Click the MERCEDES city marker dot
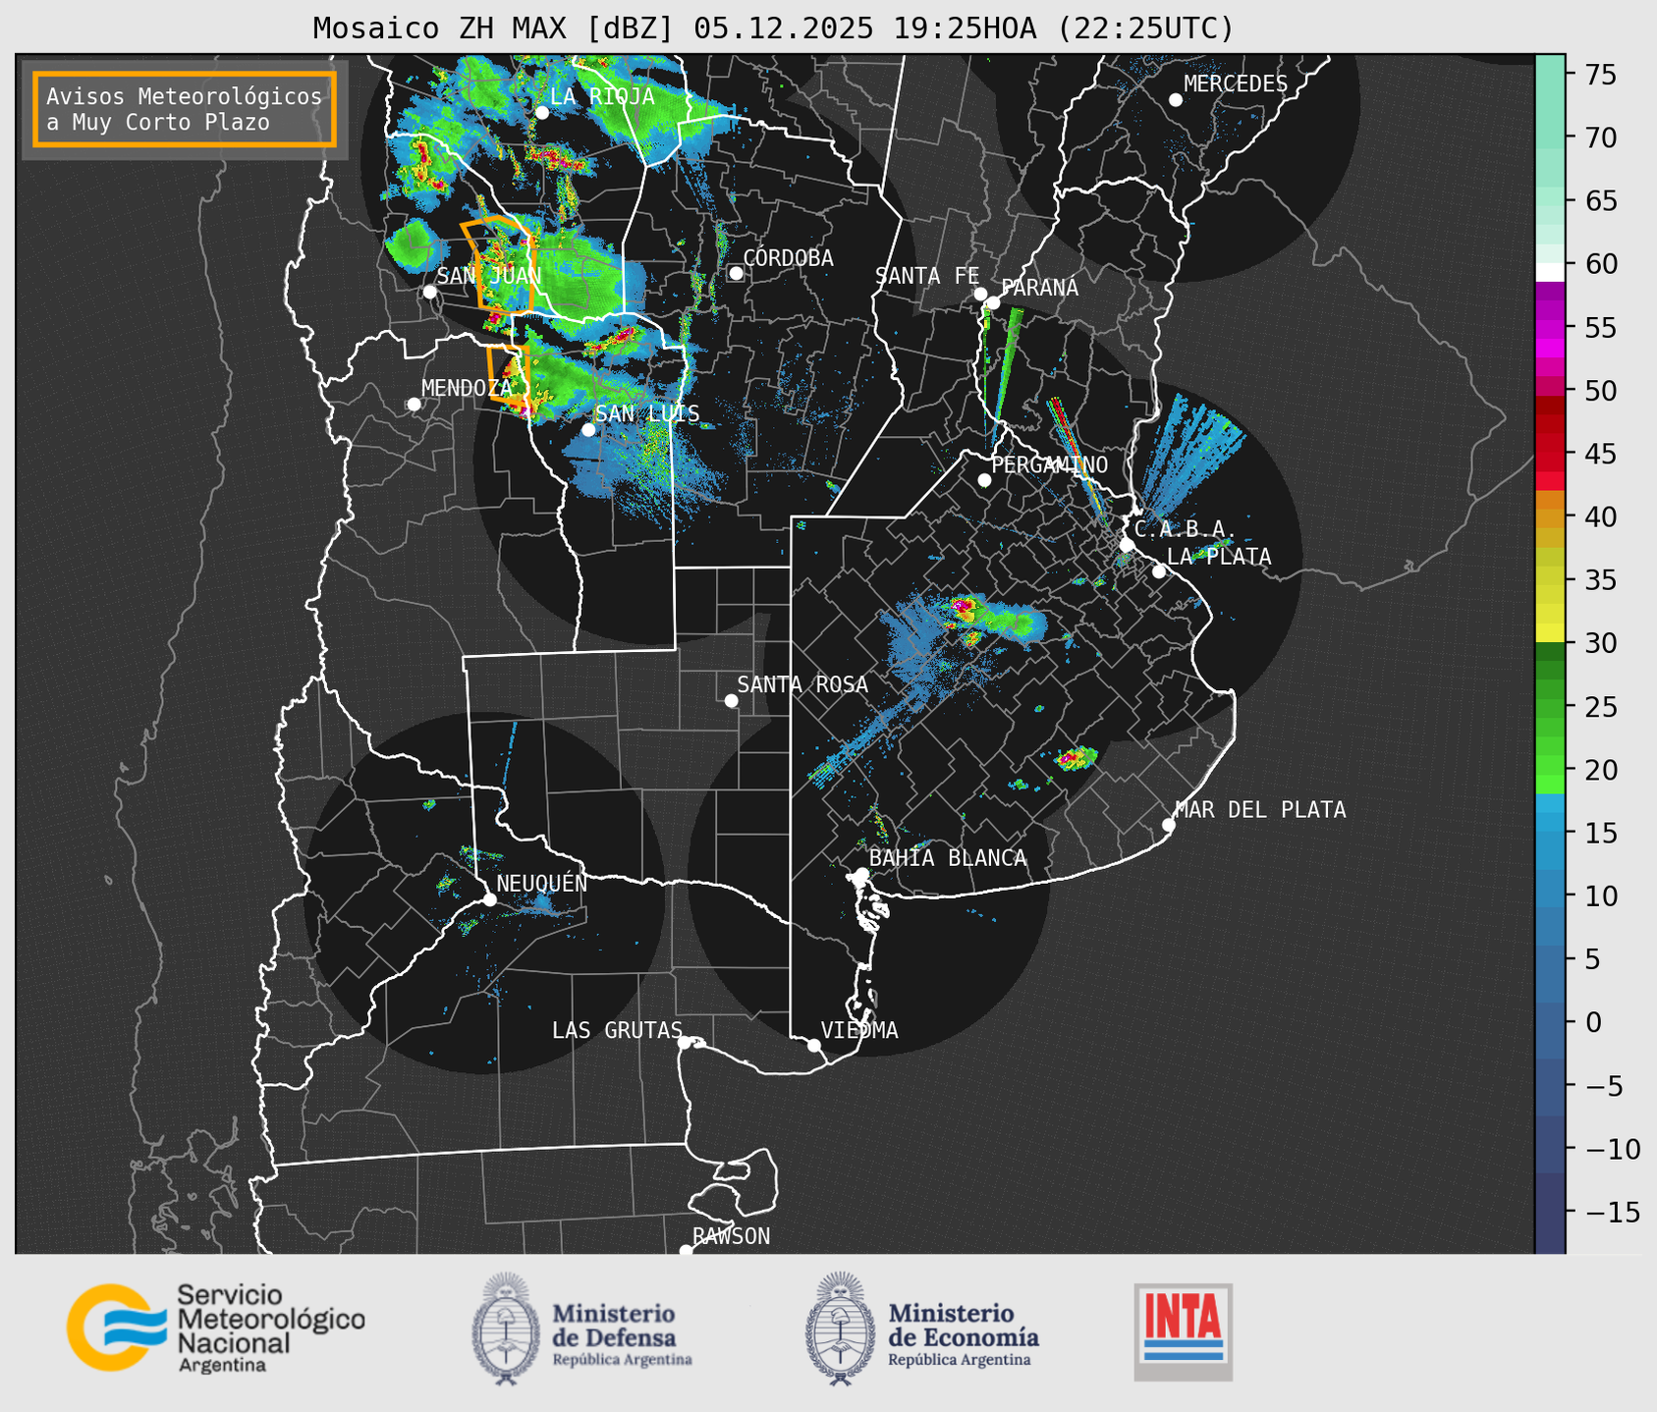 [x=1175, y=100]
